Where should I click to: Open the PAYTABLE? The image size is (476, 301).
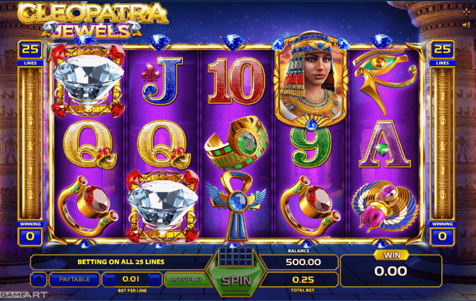click(74, 280)
